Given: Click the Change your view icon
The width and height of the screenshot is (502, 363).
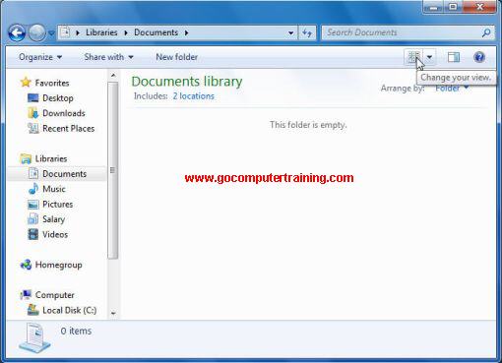Looking at the screenshot, I should click(x=413, y=57).
